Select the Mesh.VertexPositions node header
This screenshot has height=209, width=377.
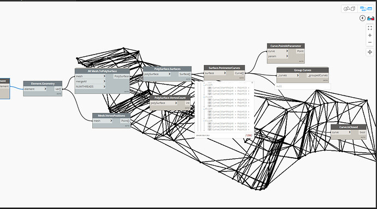111,116
